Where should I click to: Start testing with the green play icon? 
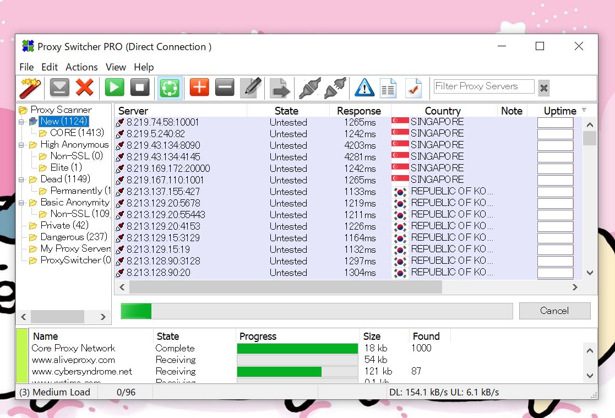pyautogui.click(x=115, y=87)
